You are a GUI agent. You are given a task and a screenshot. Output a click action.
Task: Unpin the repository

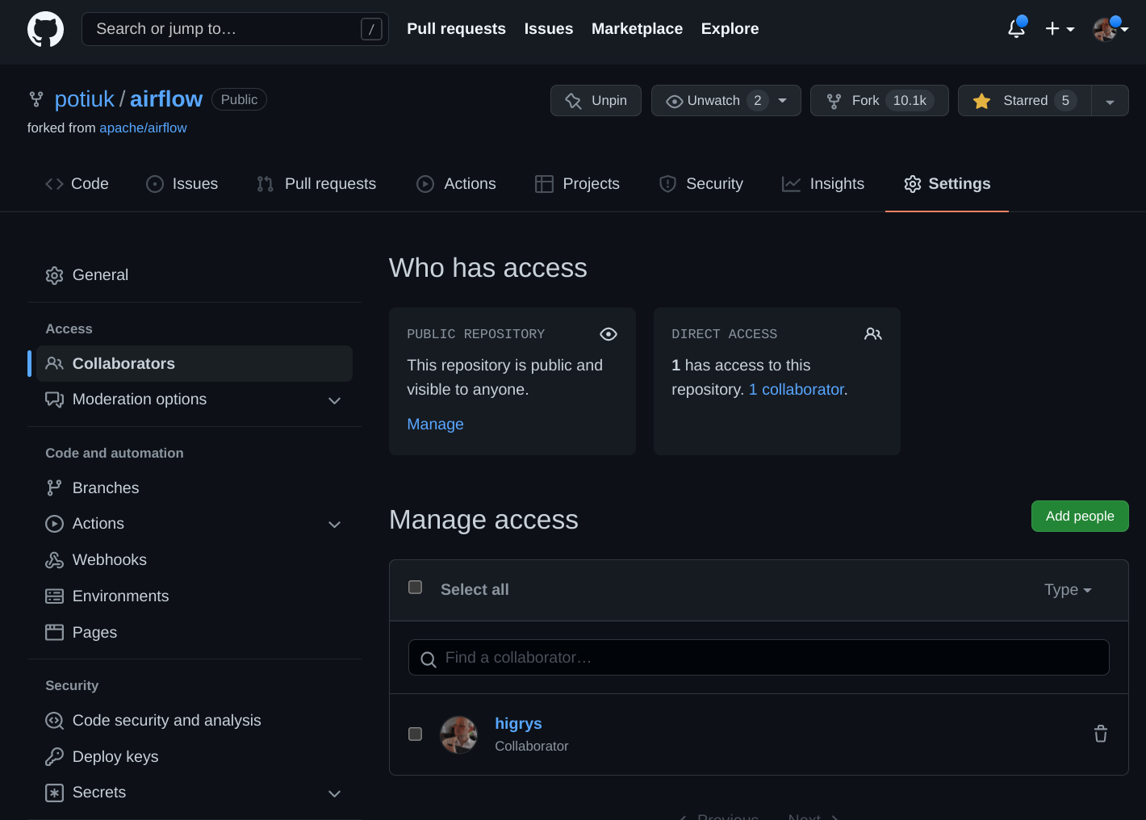[596, 101]
